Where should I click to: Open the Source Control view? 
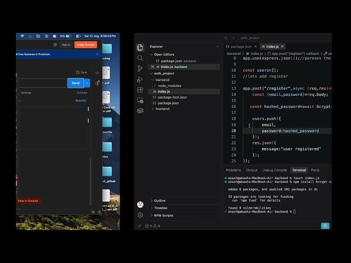click(140, 68)
